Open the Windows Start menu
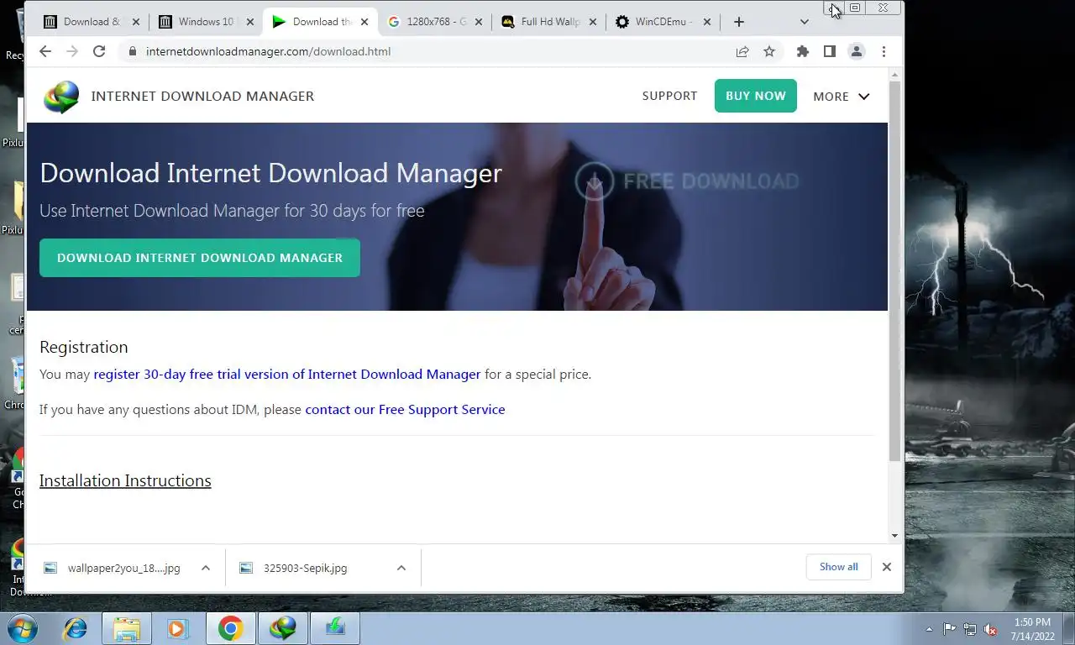This screenshot has width=1075, height=645. tap(23, 628)
